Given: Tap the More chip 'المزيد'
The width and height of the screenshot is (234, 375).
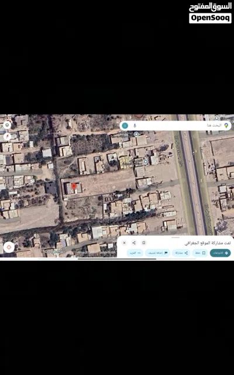Looking at the screenshot, I should 135,253.
